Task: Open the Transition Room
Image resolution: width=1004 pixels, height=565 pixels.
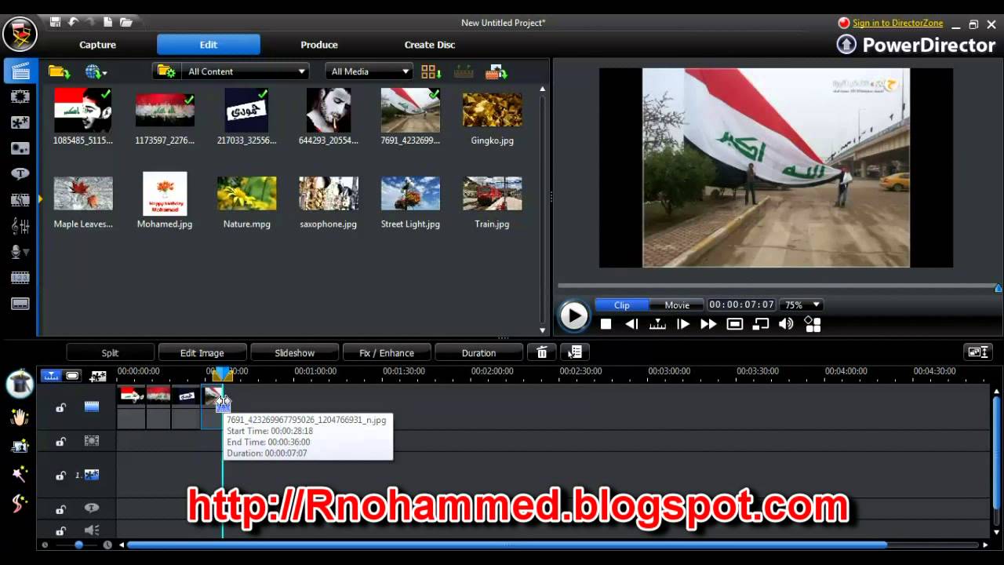Action: pos(20,200)
